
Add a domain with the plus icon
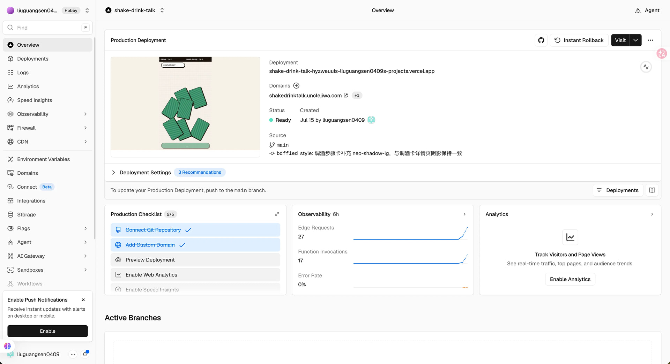point(296,86)
